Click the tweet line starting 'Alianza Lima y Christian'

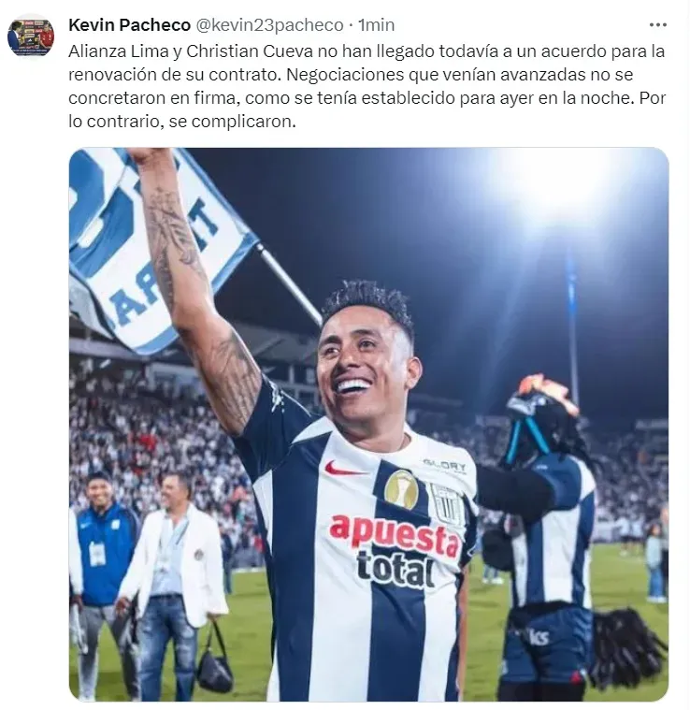(x=367, y=51)
